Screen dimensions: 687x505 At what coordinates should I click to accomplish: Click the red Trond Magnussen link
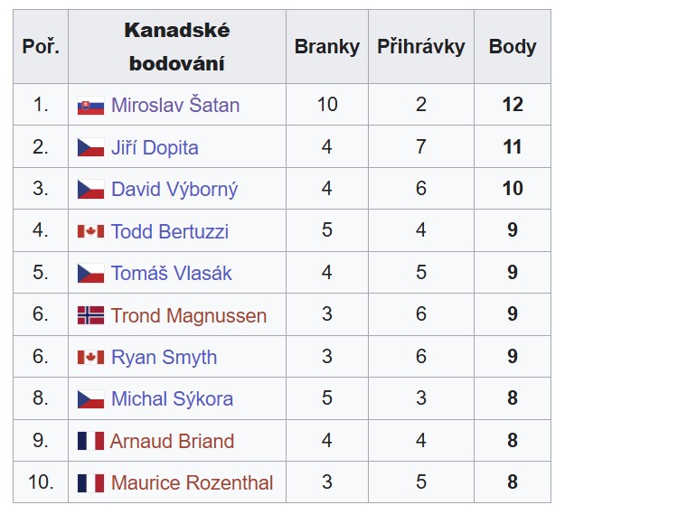(189, 315)
